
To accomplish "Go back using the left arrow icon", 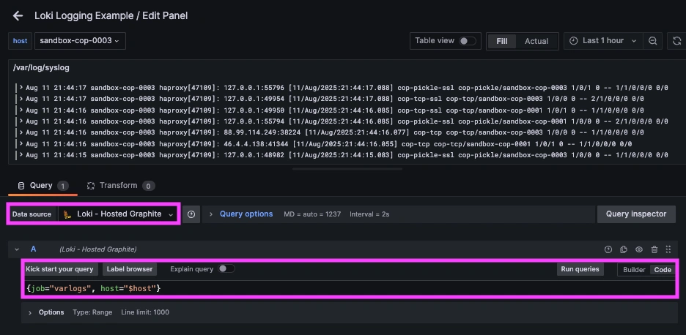I will pyautogui.click(x=18, y=15).
